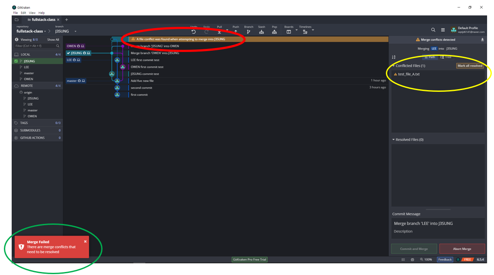This screenshot has height=275, width=494.
Task: Create a branch with the Branch icon
Action: click(249, 32)
